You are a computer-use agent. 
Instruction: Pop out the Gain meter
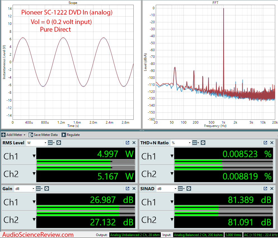[x=128, y=188]
